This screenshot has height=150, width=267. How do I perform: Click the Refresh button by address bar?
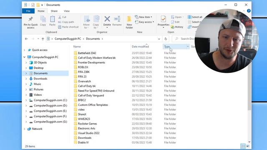(x=166, y=39)
